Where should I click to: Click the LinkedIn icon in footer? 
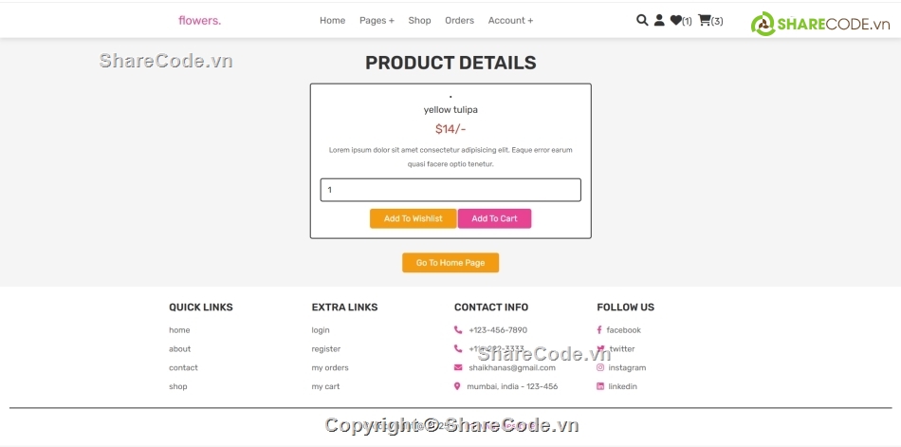coord(600,386)
